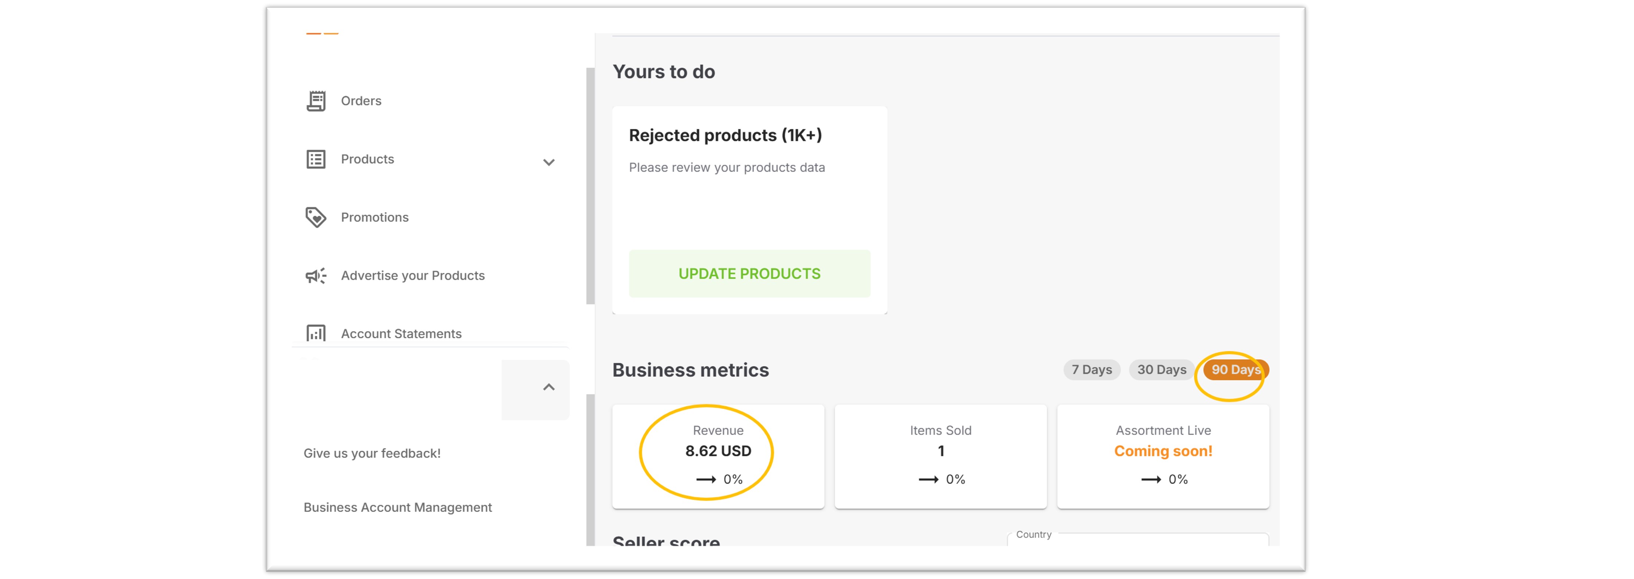Open the Give us your feedback link

click(x=372, y=453)
